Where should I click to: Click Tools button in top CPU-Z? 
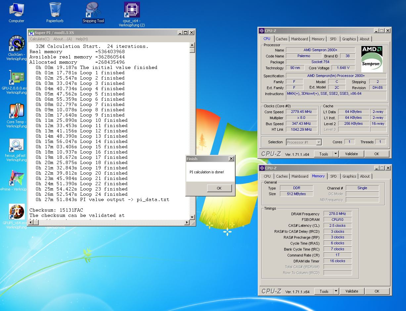tap(324, 154)
